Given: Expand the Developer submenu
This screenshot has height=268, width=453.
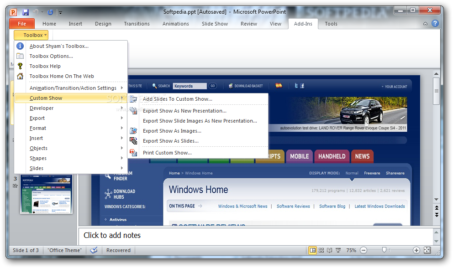Looking at the screenshot, I should [71, 108].
